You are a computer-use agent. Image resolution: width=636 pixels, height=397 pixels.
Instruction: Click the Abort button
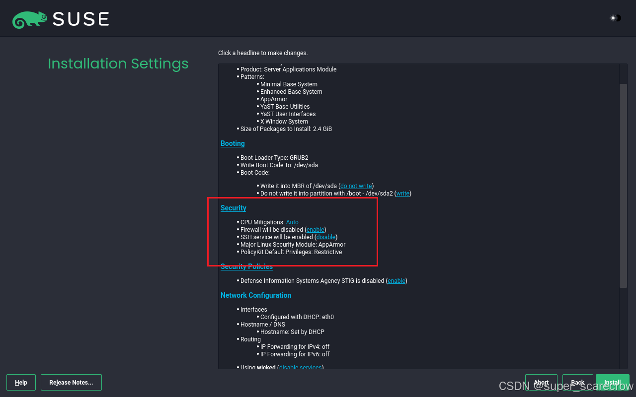[x=541, y=383]
